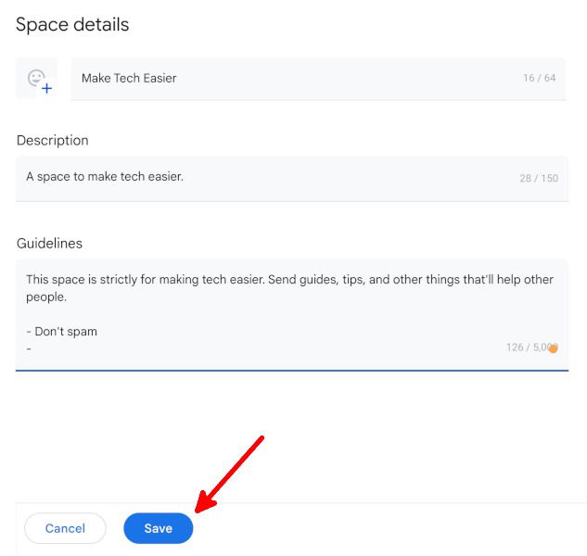Click the 'Space details' heading
The height and width of the screenshot is (556, 587).
(x=72, y=25)
